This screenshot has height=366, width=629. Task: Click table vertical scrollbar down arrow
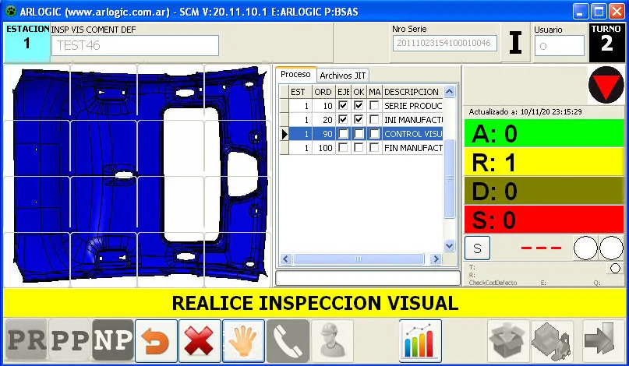(449, 246)
